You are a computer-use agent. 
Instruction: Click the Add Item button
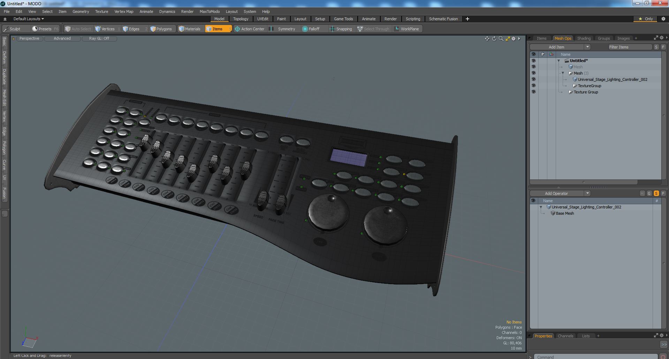(556, 47)
